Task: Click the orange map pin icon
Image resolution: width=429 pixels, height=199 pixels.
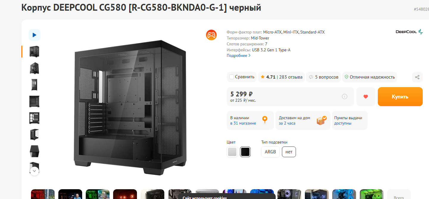Action: [x=265, y=120]
